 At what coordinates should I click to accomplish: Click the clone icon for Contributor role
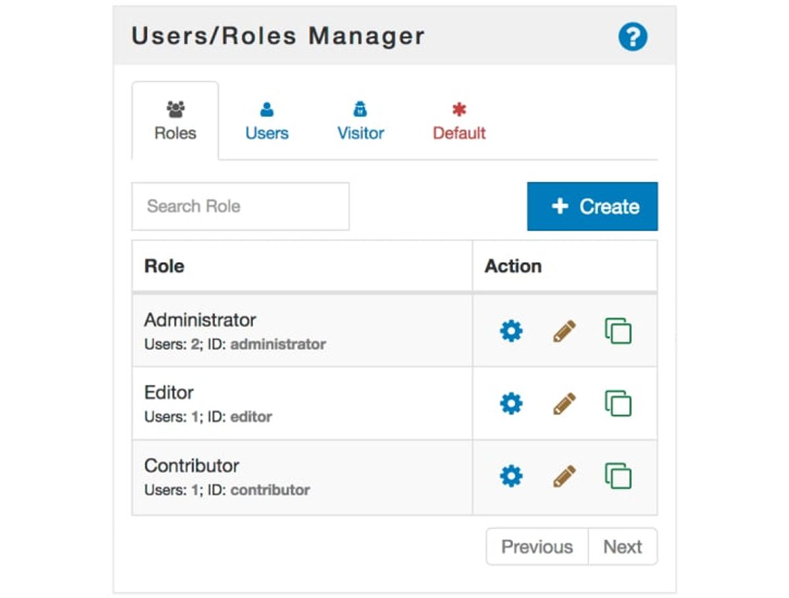point(618,475)
